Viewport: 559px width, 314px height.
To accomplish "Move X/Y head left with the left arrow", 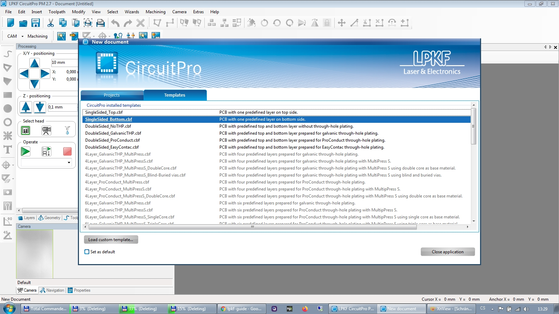I will 24,74.
